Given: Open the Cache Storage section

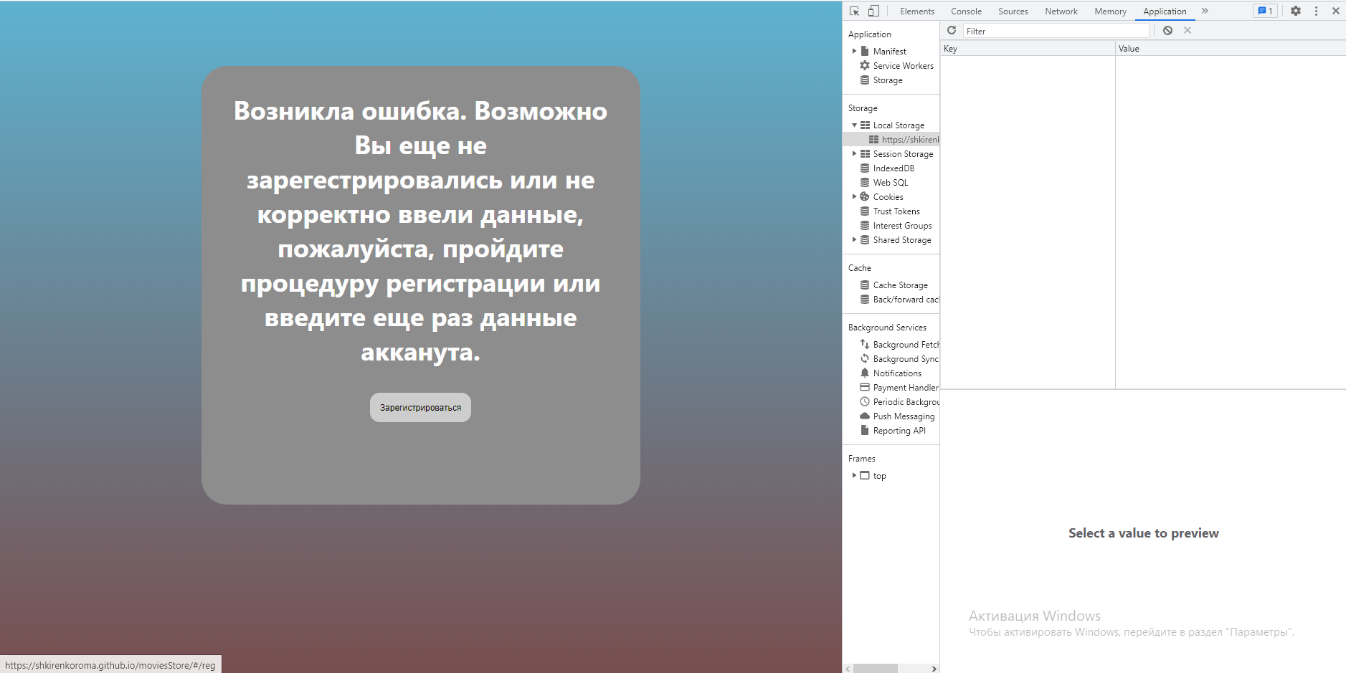Looking at the screenshot, I should pos(901,285).
